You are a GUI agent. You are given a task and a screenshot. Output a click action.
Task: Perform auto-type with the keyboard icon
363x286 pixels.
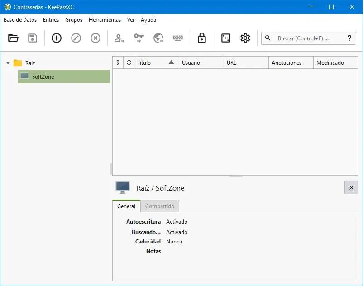178,38
